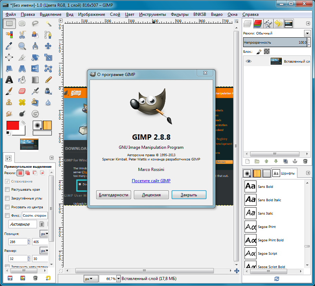Open the Fonts dock tab configuration menu
The image size is (315, 286).
click(308, 173)
